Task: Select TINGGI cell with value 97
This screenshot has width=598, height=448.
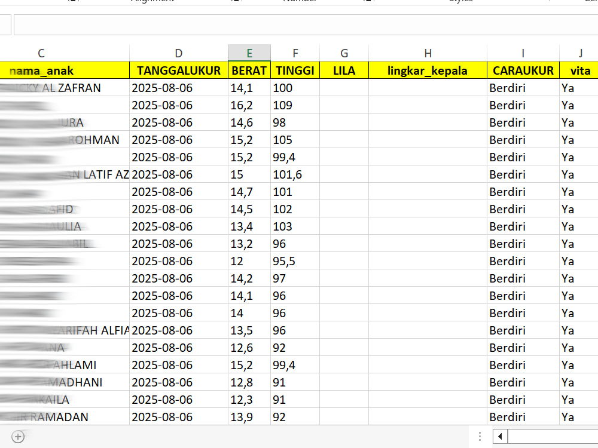Action: tap(295, 278)
